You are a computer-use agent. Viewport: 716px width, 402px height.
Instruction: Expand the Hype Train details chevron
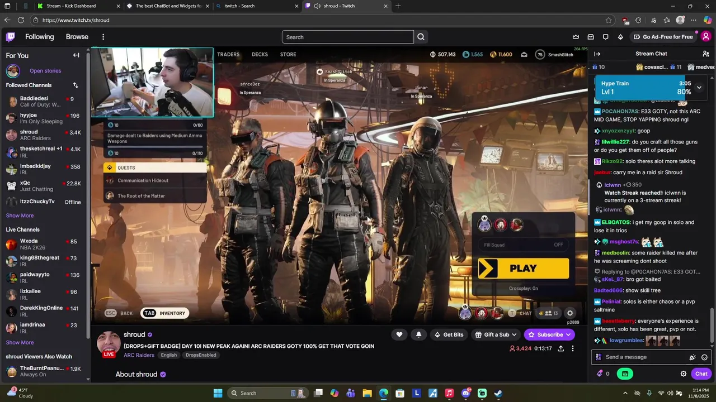coord(699,88)
